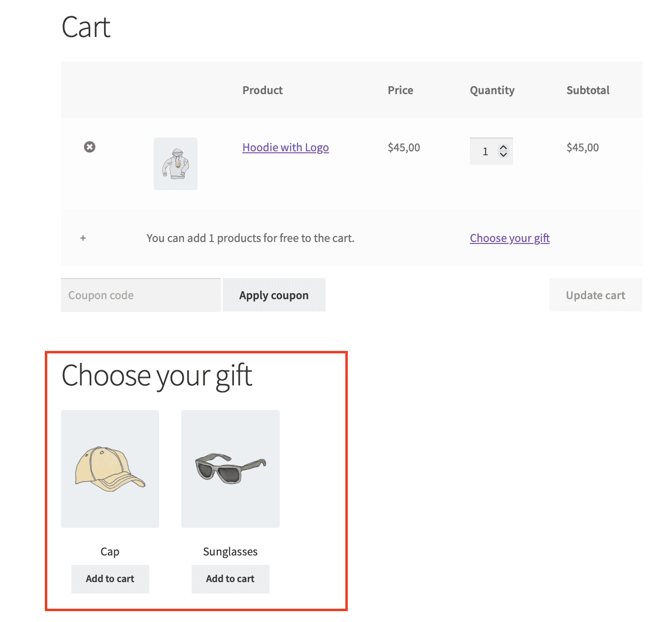
Task: View the Cap product image
Action: pyautogui.click(x=110, y=469)
